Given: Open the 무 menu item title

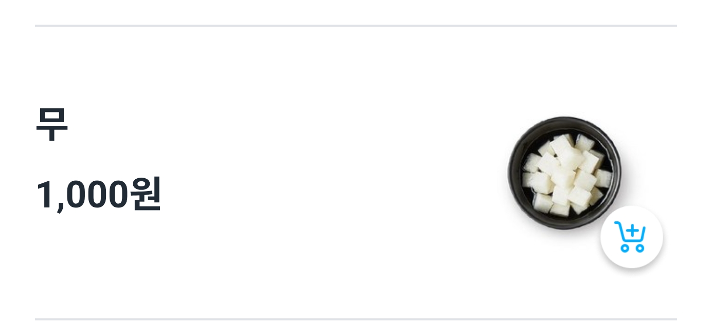Looking at the screenshot, I should click(x=51, y=124).
